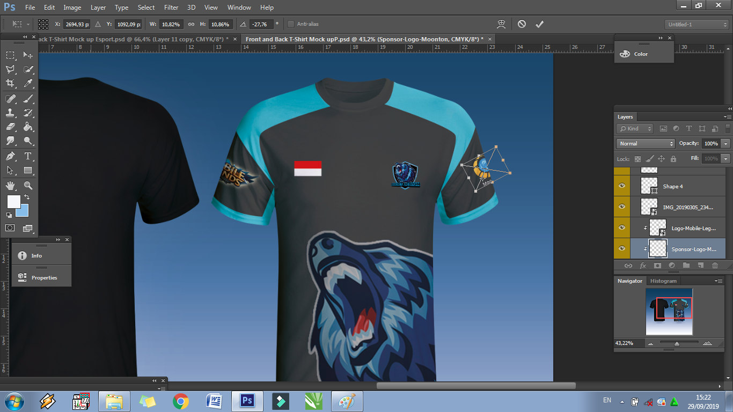Hide the Shape 4 layer
The height and width of the screenshot is (412, 733).
click(x=622, y=186)
